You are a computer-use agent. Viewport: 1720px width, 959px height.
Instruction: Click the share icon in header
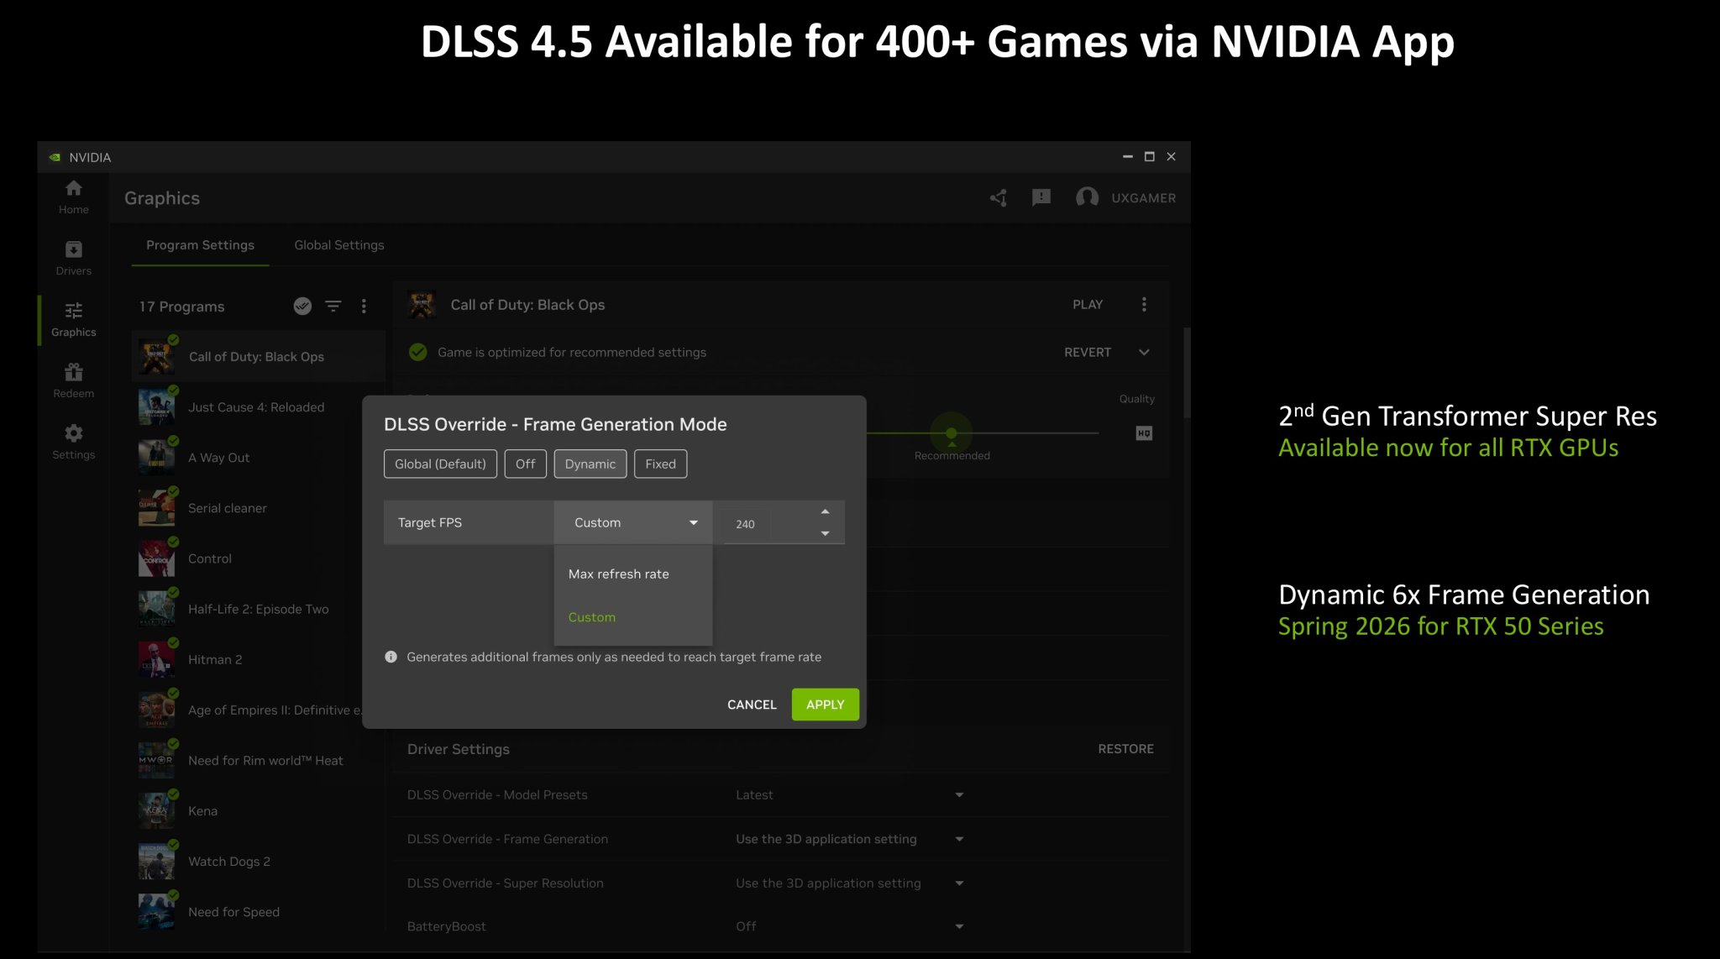click(x=998, y=198)
